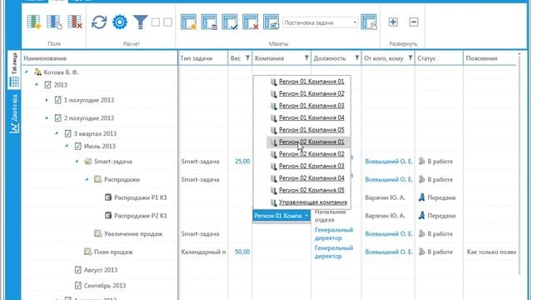Viewport: 533px width, 300px height.
Task: Click the copy field column icon
Action: point(54,22)
